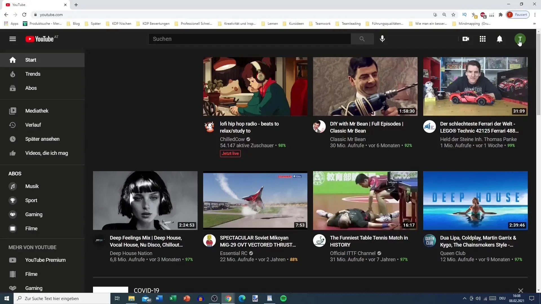Play Table Tennis match thumbnail
This screenshot has width=541, height=304.
365,200
